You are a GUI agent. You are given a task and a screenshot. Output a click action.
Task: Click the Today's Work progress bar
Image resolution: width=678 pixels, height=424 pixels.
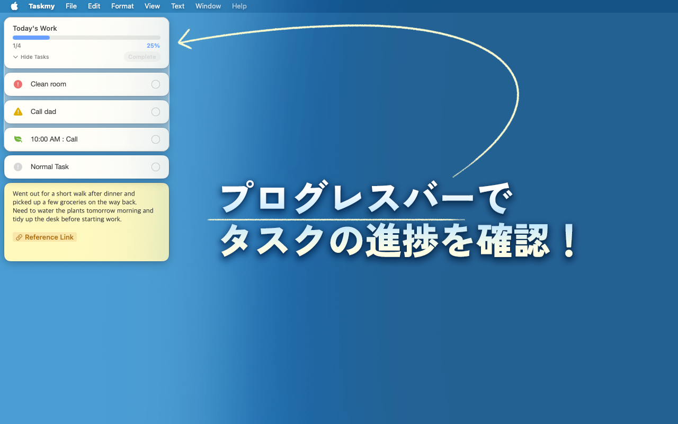coord(86,38)
